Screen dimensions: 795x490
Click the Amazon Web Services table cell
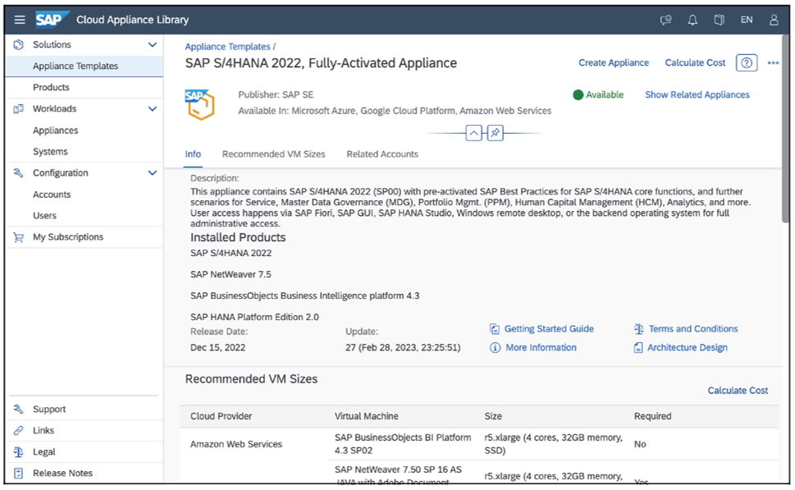click(236, 444)
